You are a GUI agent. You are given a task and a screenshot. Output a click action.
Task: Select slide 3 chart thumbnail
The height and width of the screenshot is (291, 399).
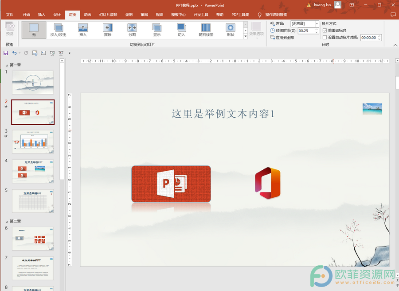pyautogui.click(x=33, y=142)
